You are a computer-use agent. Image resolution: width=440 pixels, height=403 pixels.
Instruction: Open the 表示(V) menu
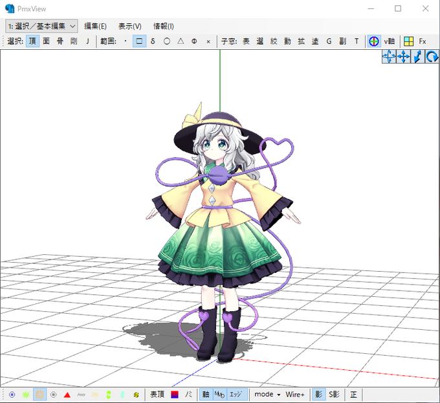[129, 26]
